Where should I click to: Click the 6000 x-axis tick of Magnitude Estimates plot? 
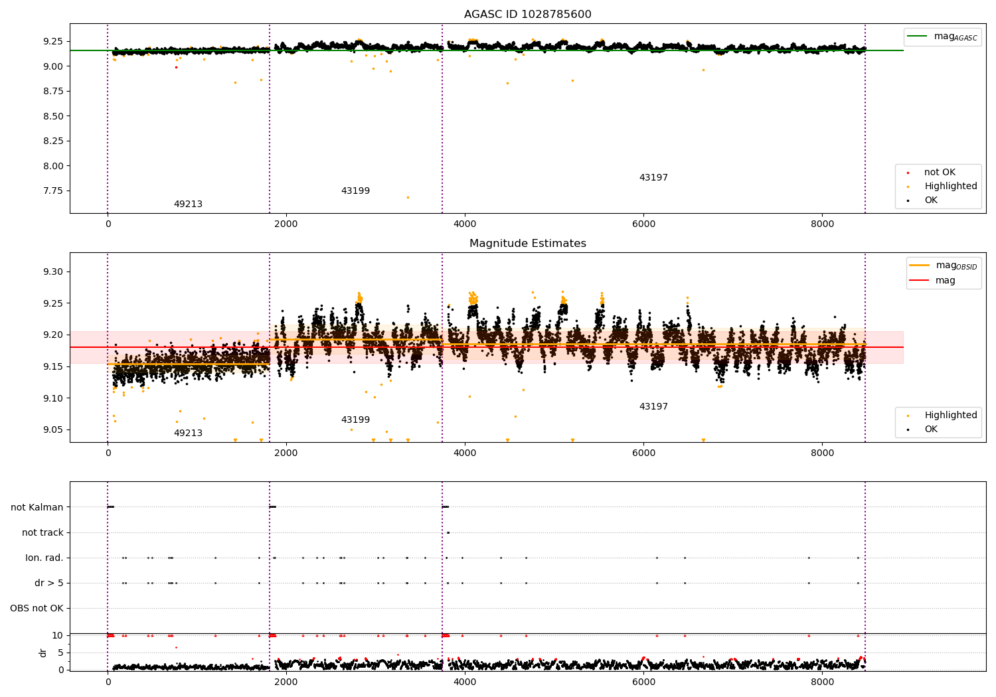(643, 453)
